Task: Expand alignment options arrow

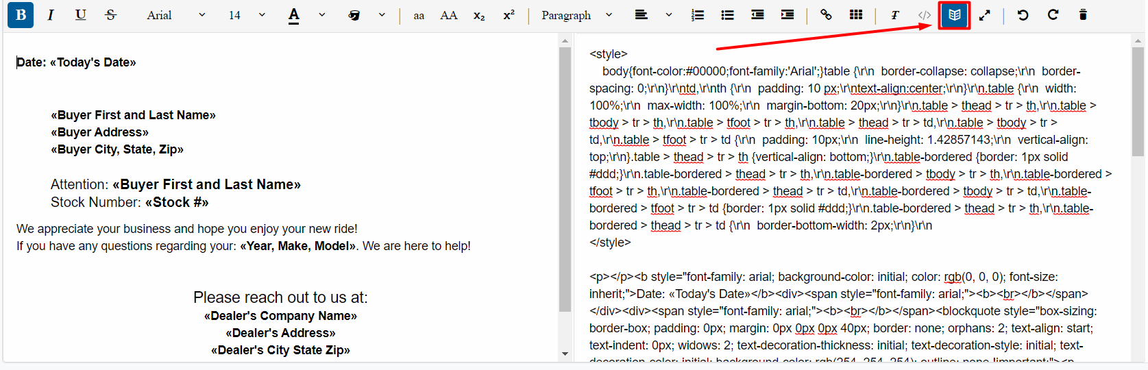Action: (x=669, y=15)
